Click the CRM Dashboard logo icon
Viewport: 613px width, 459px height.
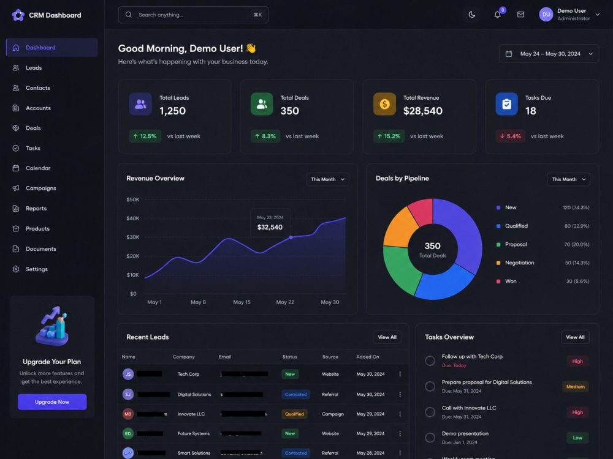(x=18, y=15)
